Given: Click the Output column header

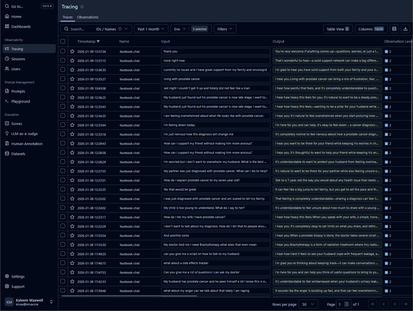Looking at the screenshot, I should tap(278, 41).
